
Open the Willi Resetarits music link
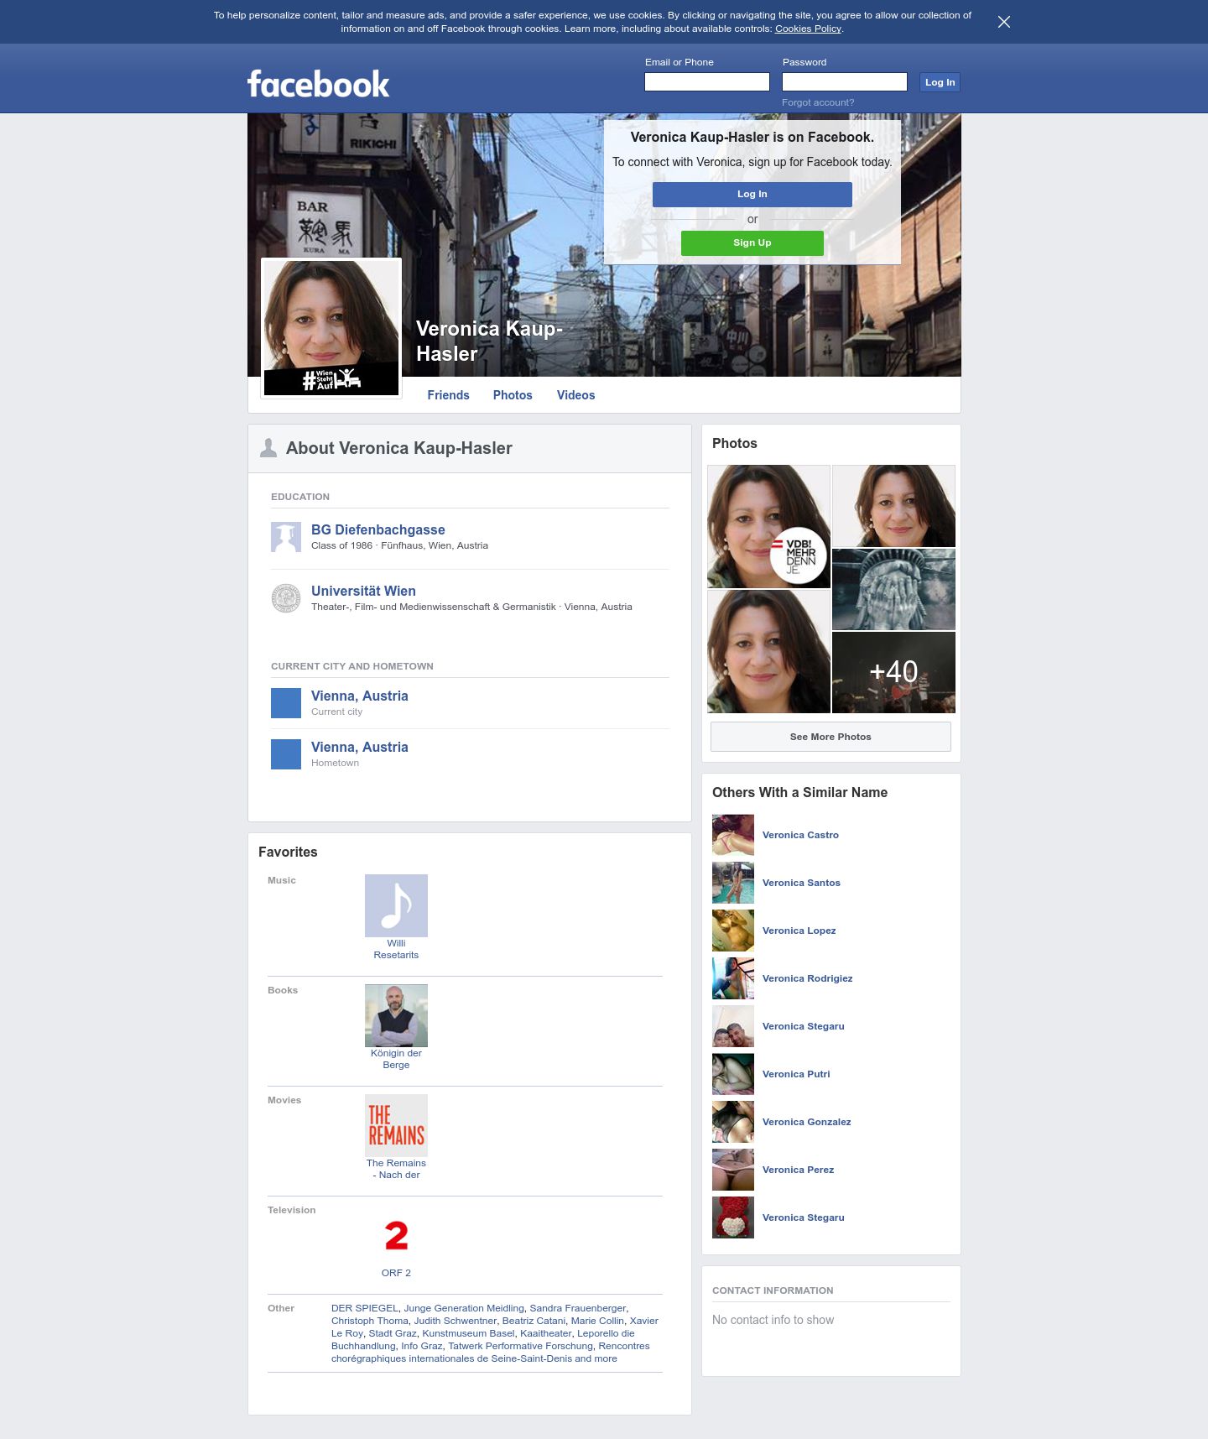tap(396, 949)
